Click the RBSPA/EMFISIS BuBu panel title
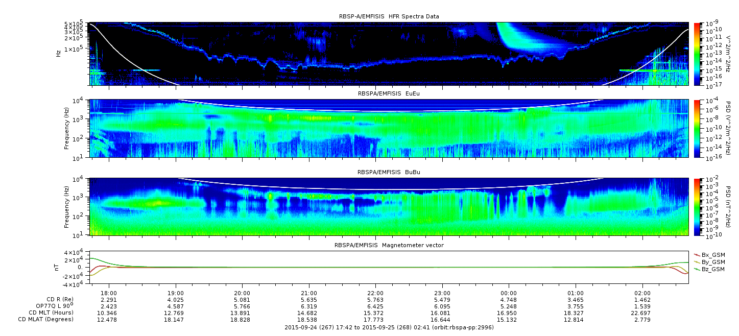 coord(389,173)
